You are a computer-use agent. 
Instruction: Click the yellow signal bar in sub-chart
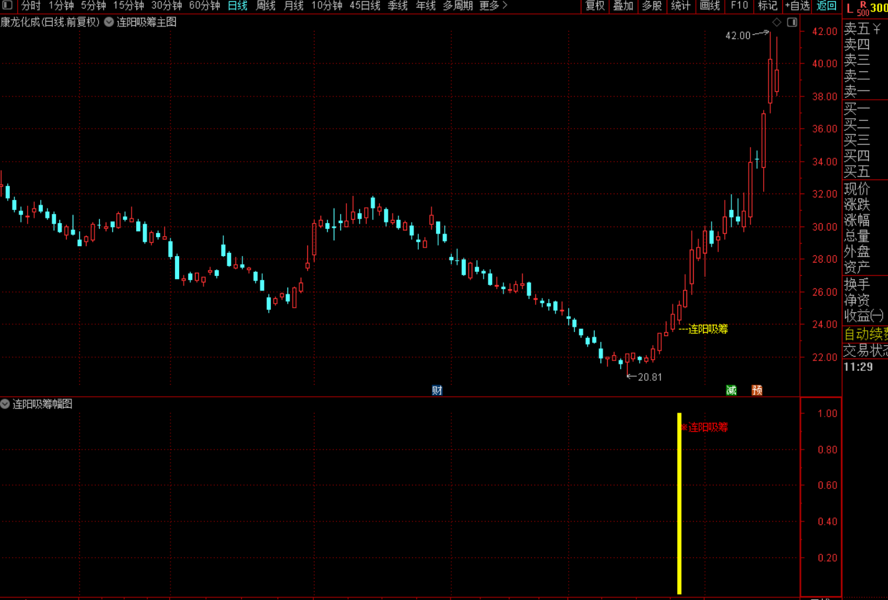point(679,504)
